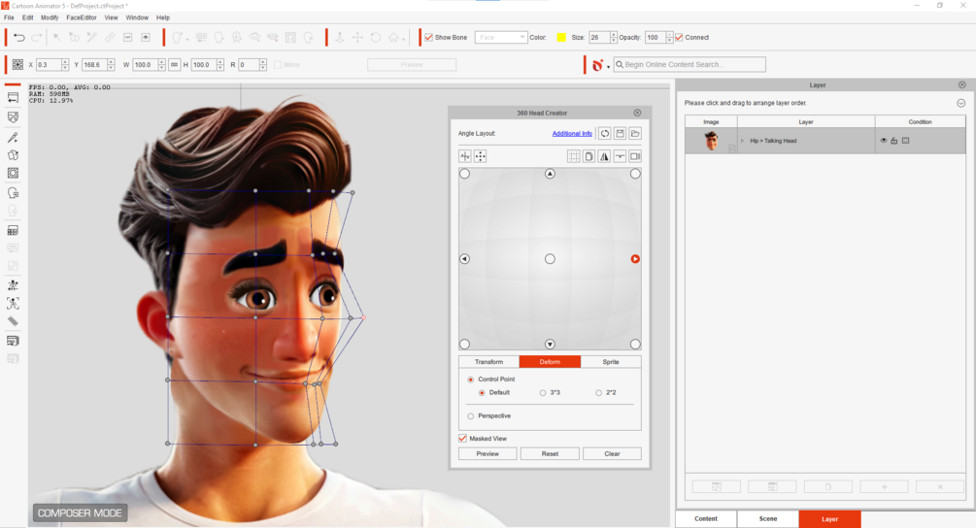Click the paste angle clipboard icon
The height and width of the screenshot is (528, 976).
pyautogui.click(x=589, y=156)
